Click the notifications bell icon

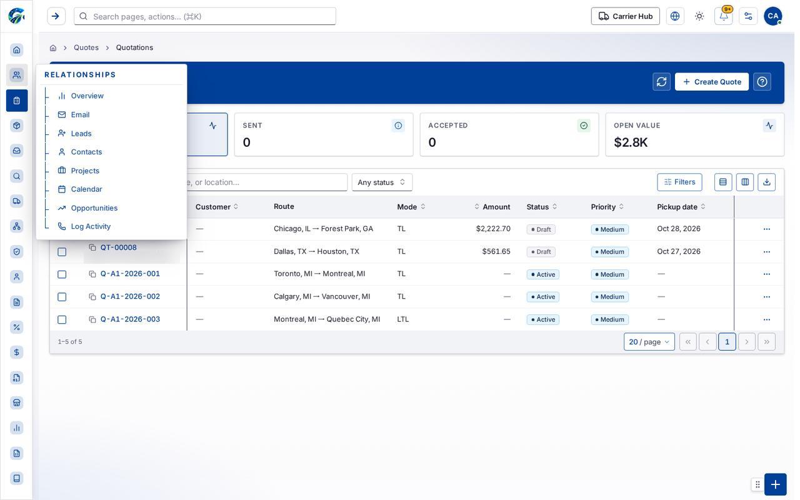click(x=724, y=16)
